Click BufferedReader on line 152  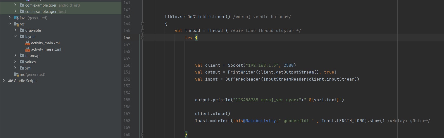click(x=243, y=79)
